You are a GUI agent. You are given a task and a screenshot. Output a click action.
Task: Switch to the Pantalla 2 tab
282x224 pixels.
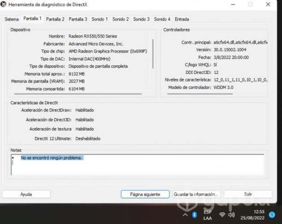[55, 19]
